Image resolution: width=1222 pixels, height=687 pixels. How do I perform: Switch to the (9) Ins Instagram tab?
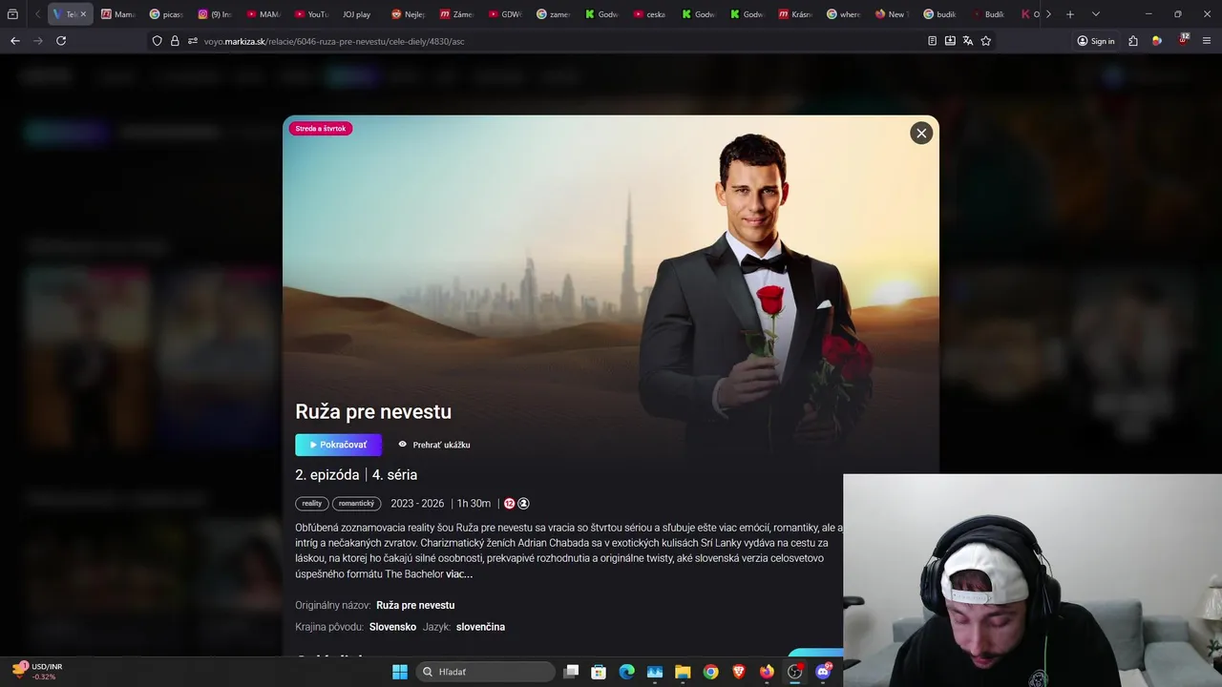point(216,14)
